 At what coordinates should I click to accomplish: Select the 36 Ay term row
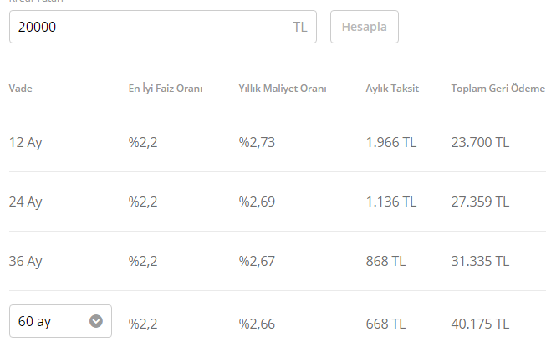pos(278,261)
